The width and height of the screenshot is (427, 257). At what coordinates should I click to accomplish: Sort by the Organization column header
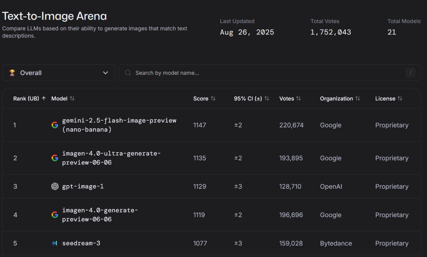[340, 99]
